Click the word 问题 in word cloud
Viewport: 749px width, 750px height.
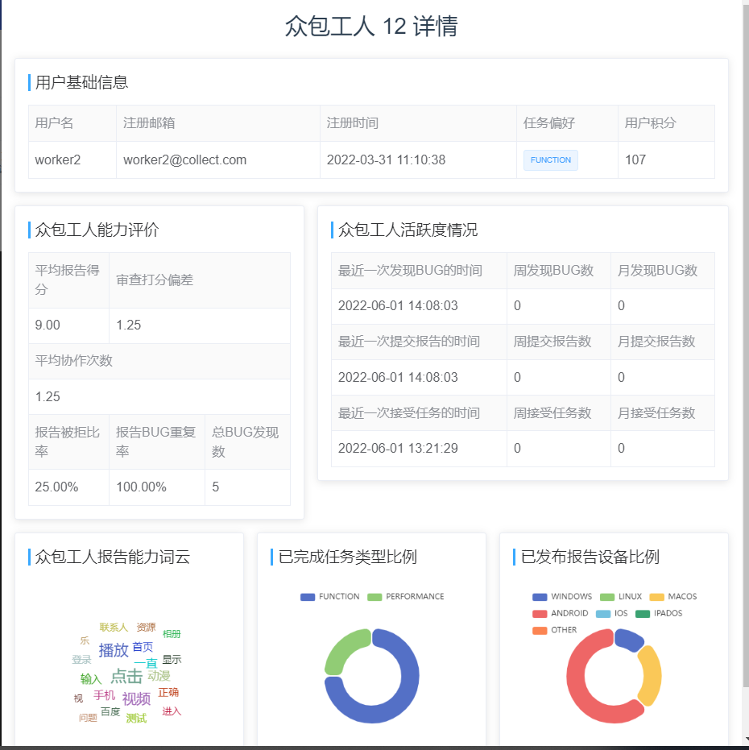point(88,718)
